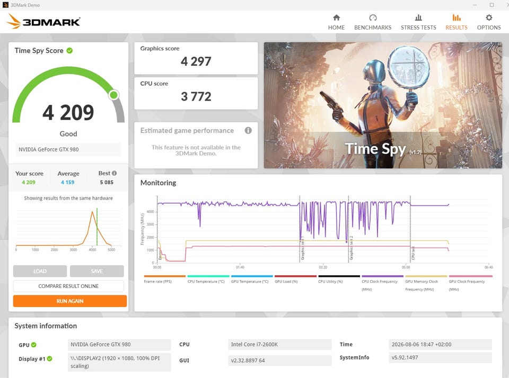
Task: Open the Home tab
Action: pos(336,22)
